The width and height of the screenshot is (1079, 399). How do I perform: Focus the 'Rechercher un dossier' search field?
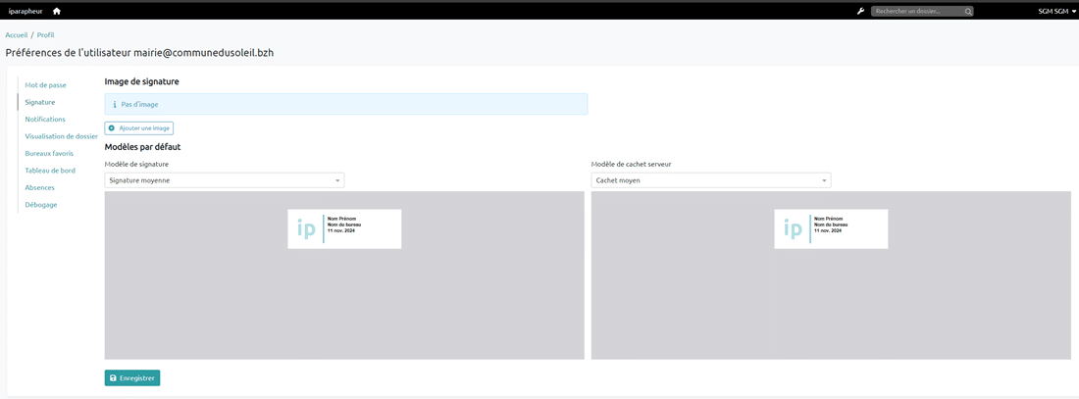(x=917, y=11)
